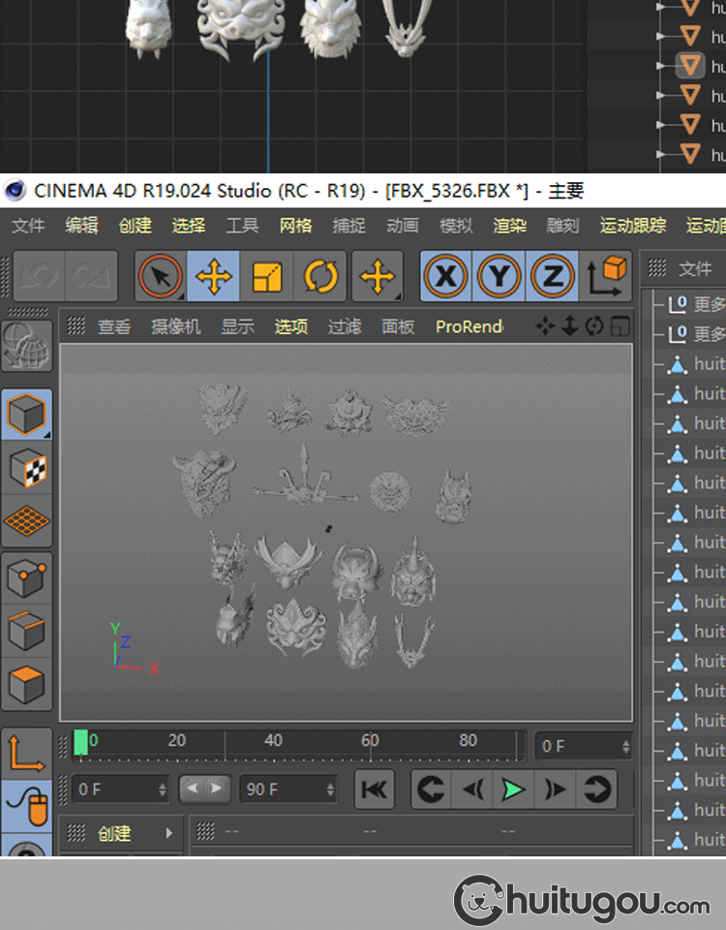This screenshot has width=726, height=930.
Task: Select Texture mode checkered cube
Action: coord(27,469)
